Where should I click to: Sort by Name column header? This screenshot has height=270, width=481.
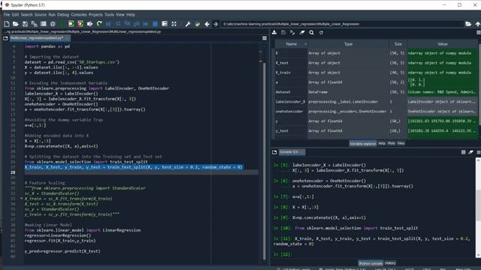[291, 44]
